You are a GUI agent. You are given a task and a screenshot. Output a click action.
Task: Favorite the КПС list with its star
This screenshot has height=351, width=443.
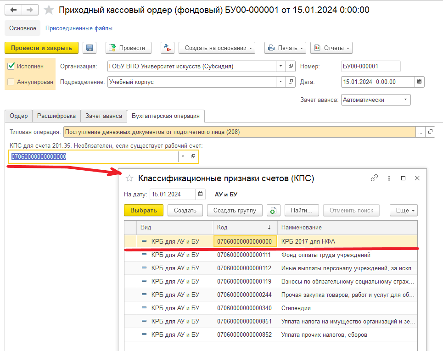pos(129,178)
